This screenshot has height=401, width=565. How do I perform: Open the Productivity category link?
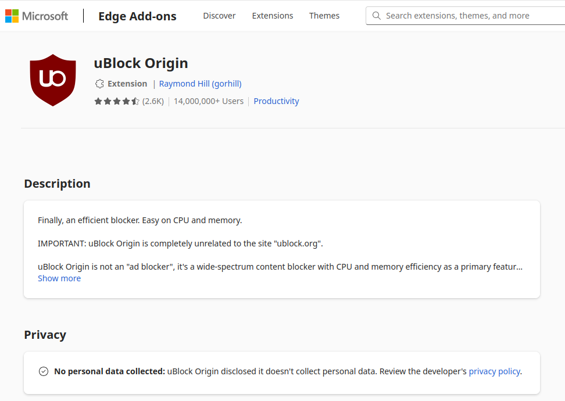click(x=276, y=101)
